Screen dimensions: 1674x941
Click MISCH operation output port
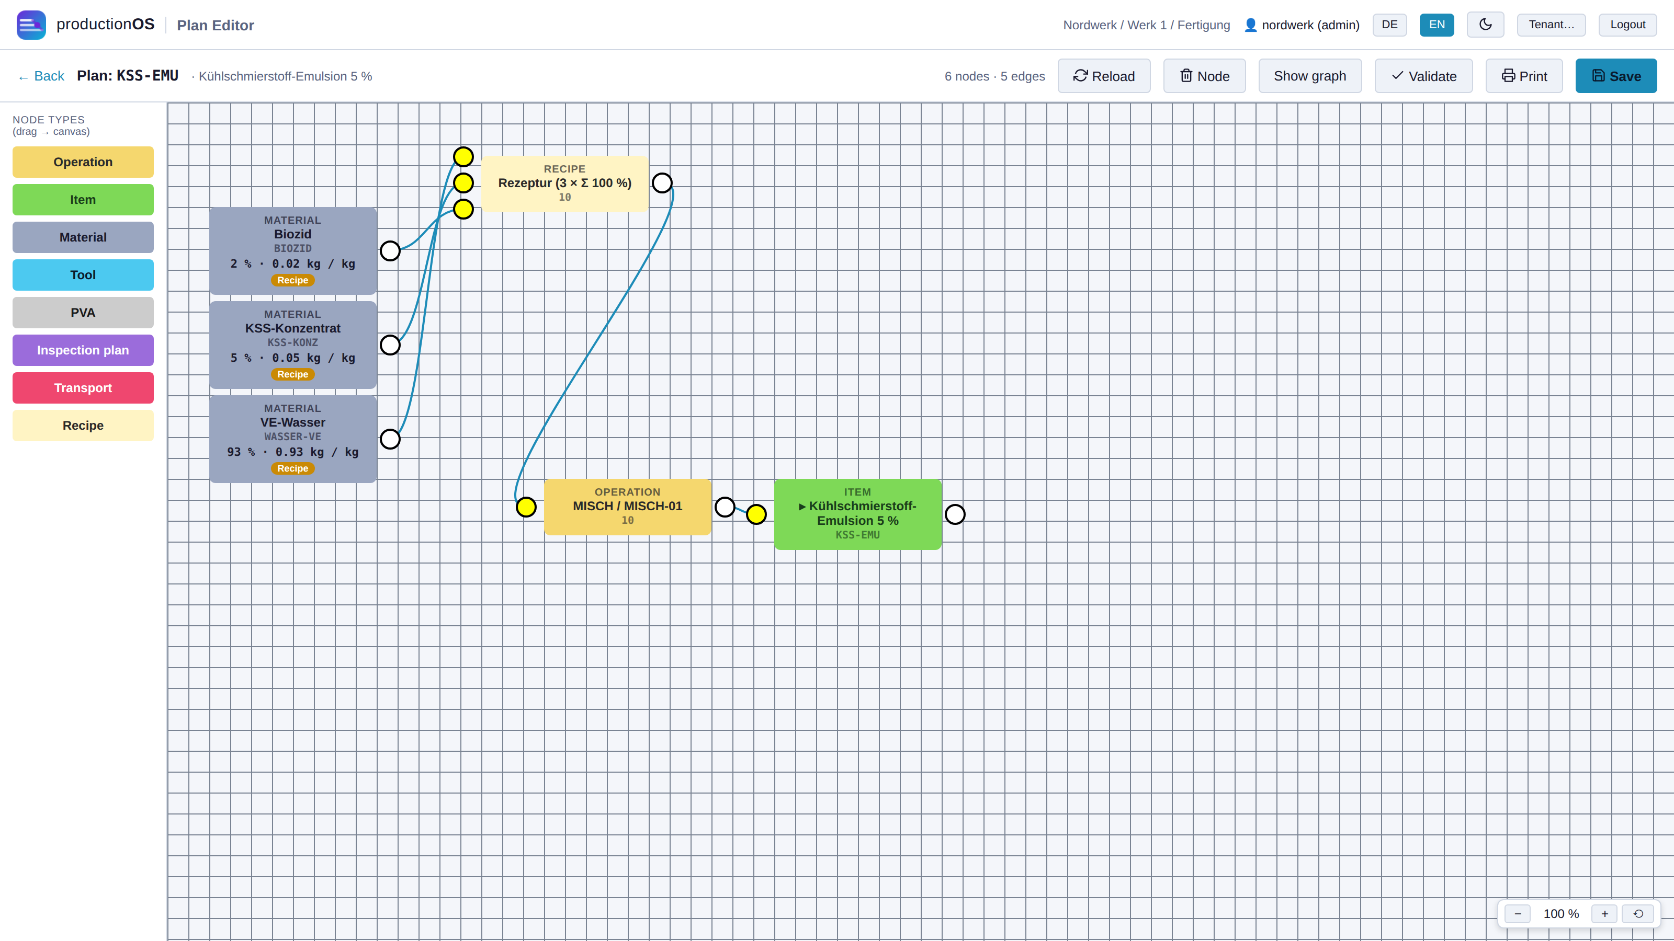(x=725, y=507)
